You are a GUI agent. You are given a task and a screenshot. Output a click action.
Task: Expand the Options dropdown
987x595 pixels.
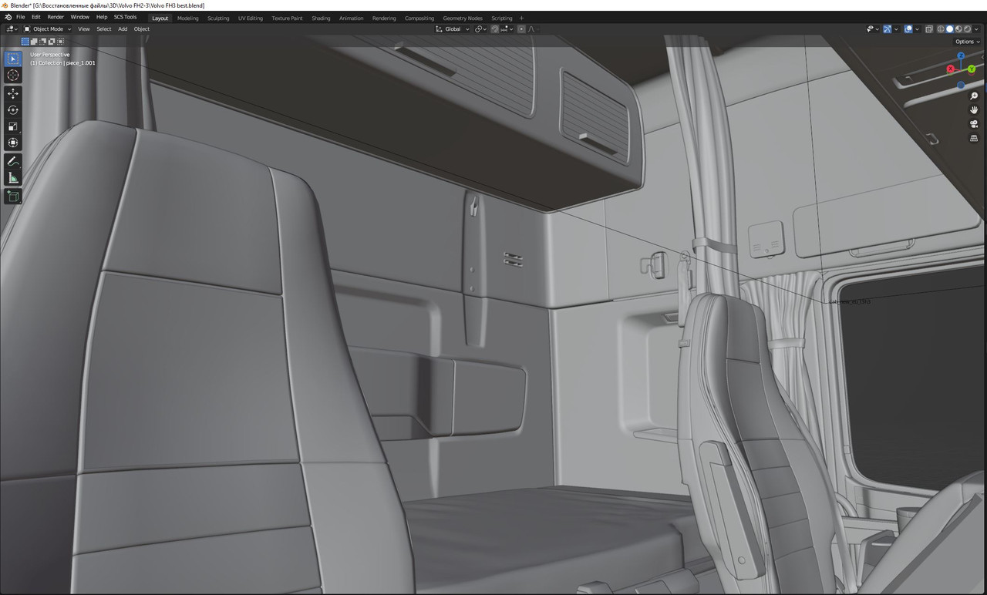[967, 42]
